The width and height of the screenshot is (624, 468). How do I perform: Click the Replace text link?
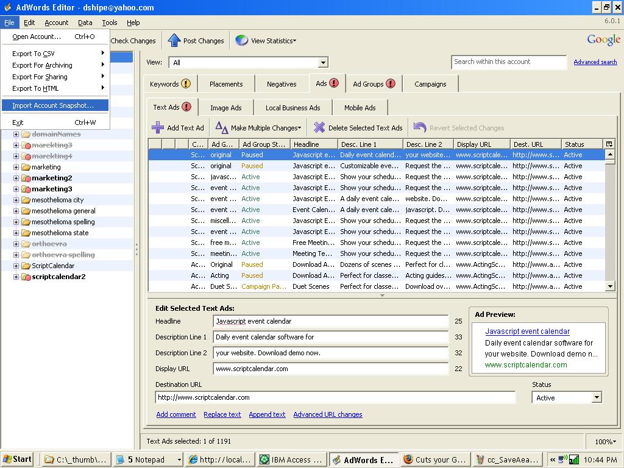click(222, 414)
